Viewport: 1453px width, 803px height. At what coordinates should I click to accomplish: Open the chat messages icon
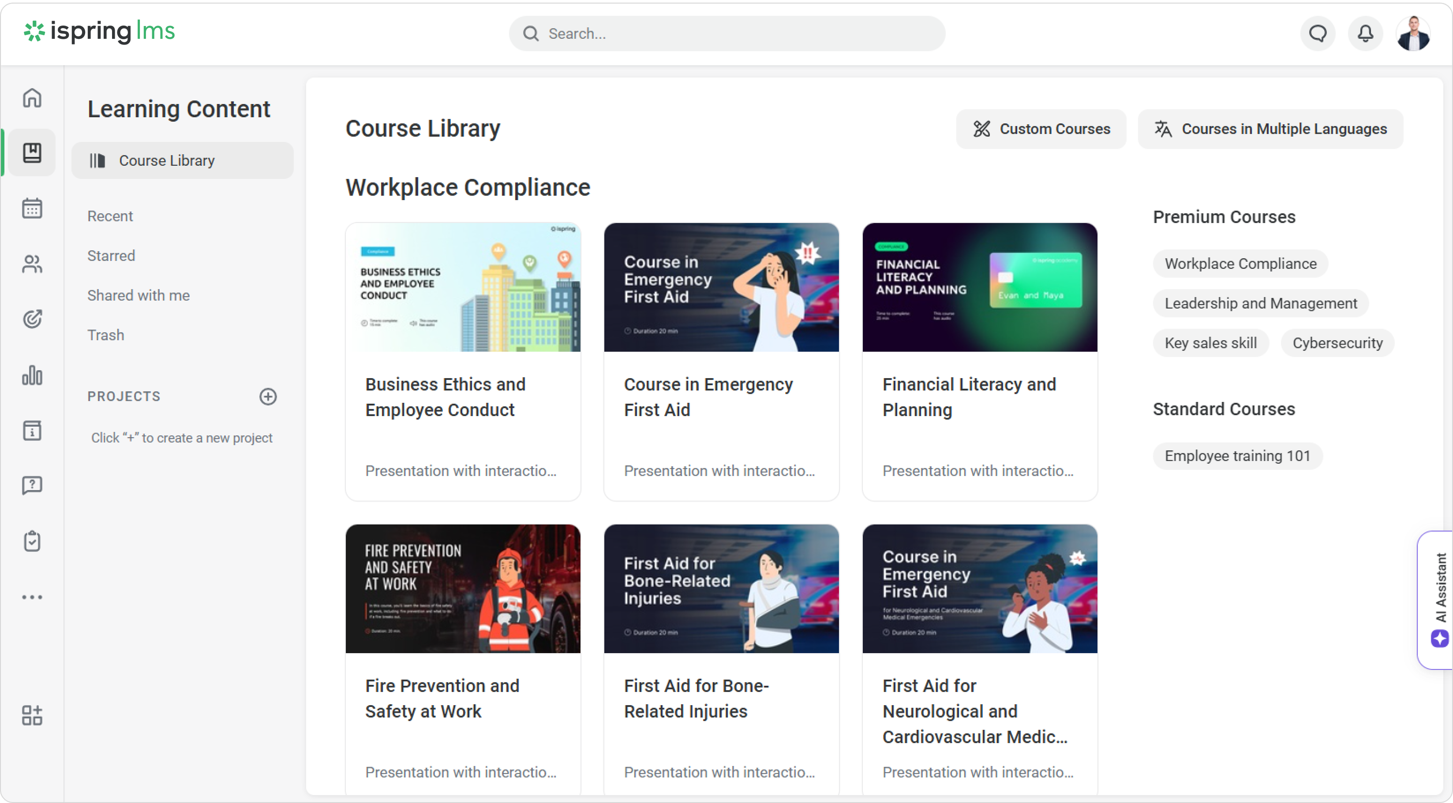coord(1318,34)
